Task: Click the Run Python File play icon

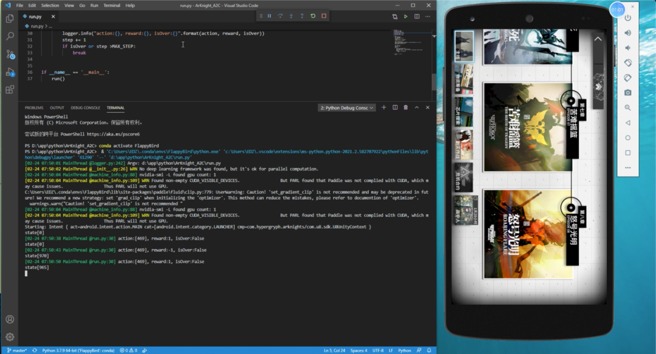Action: click(x=405, y=16)
